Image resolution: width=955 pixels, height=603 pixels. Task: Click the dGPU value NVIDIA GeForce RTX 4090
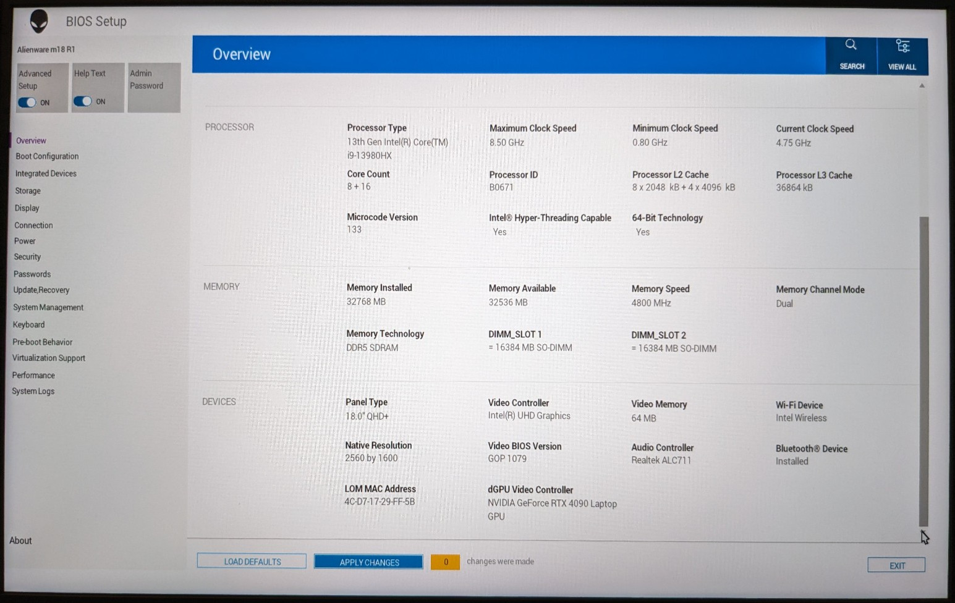click(552, 510)
